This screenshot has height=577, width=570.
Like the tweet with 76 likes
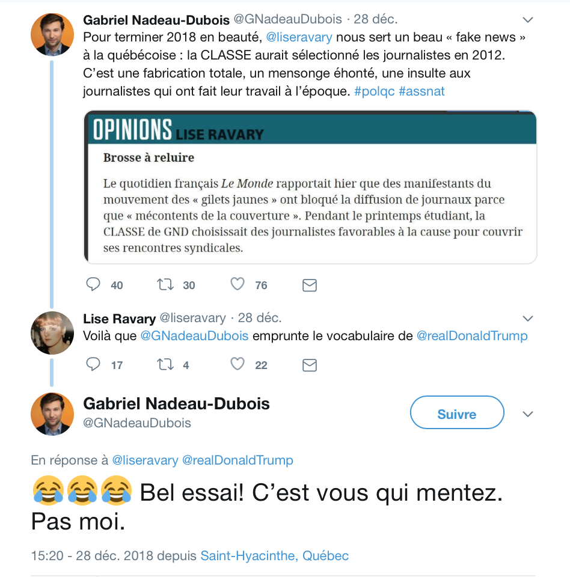point(237,284)
